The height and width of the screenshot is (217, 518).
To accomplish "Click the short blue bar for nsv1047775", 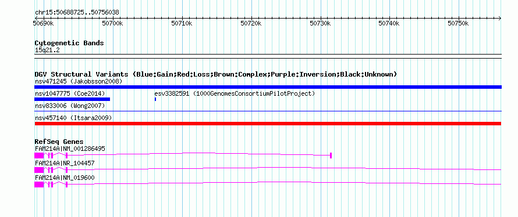I will pyautogui.click(x=72, y=99).
